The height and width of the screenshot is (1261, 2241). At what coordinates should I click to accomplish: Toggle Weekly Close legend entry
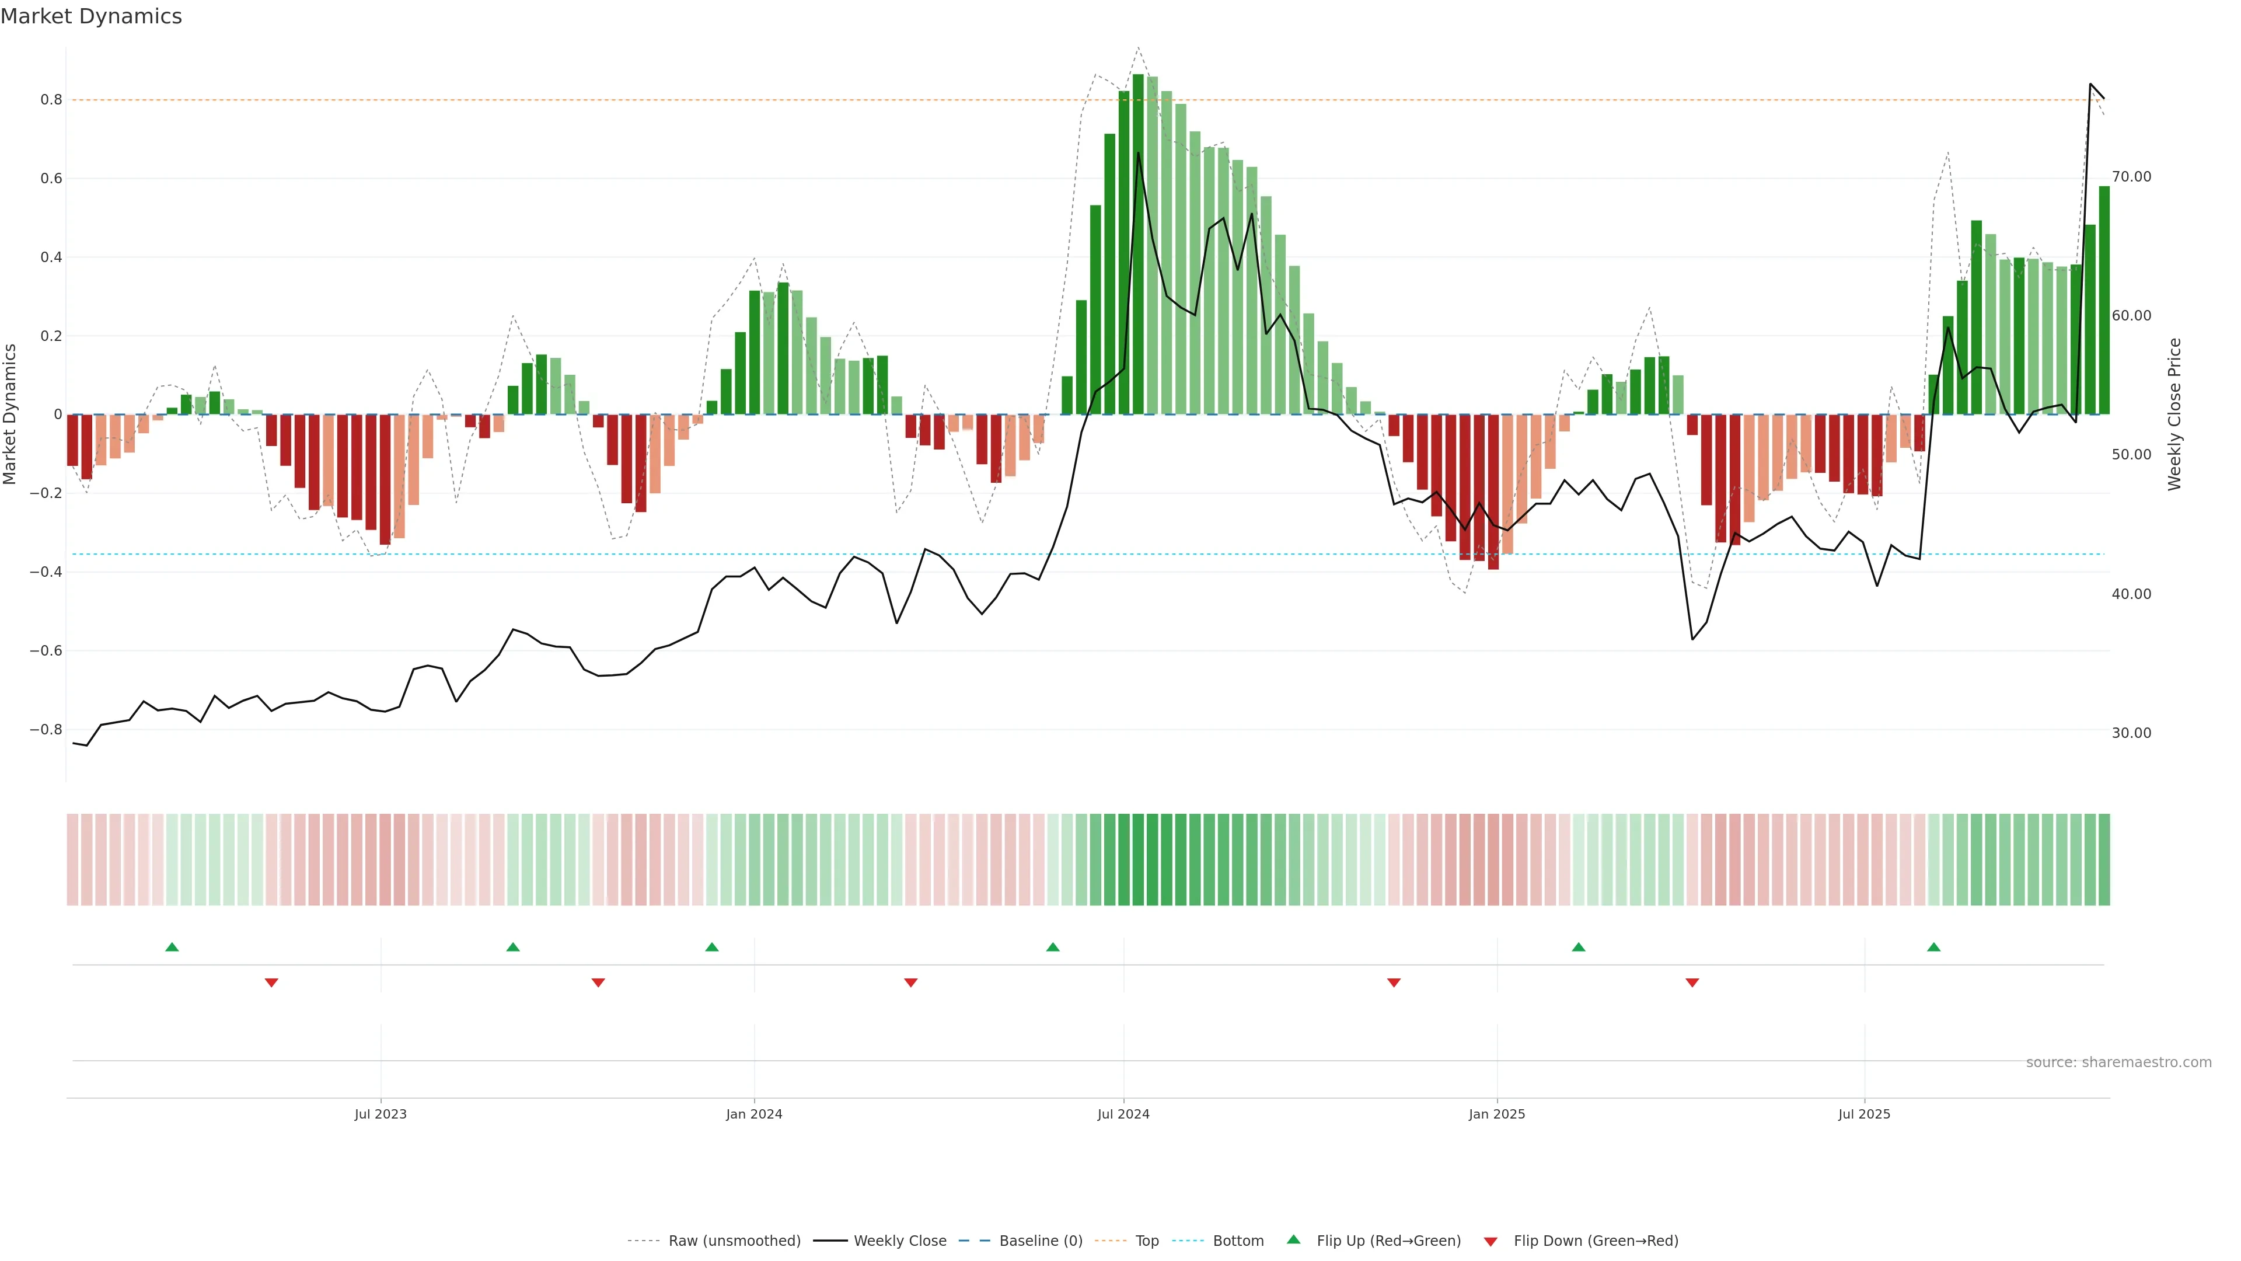tap(899, 1241)
